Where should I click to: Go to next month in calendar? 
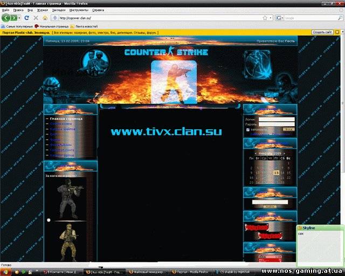[284, 154]
